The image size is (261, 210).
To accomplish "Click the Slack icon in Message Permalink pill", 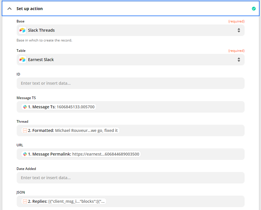I will [25, 154].
